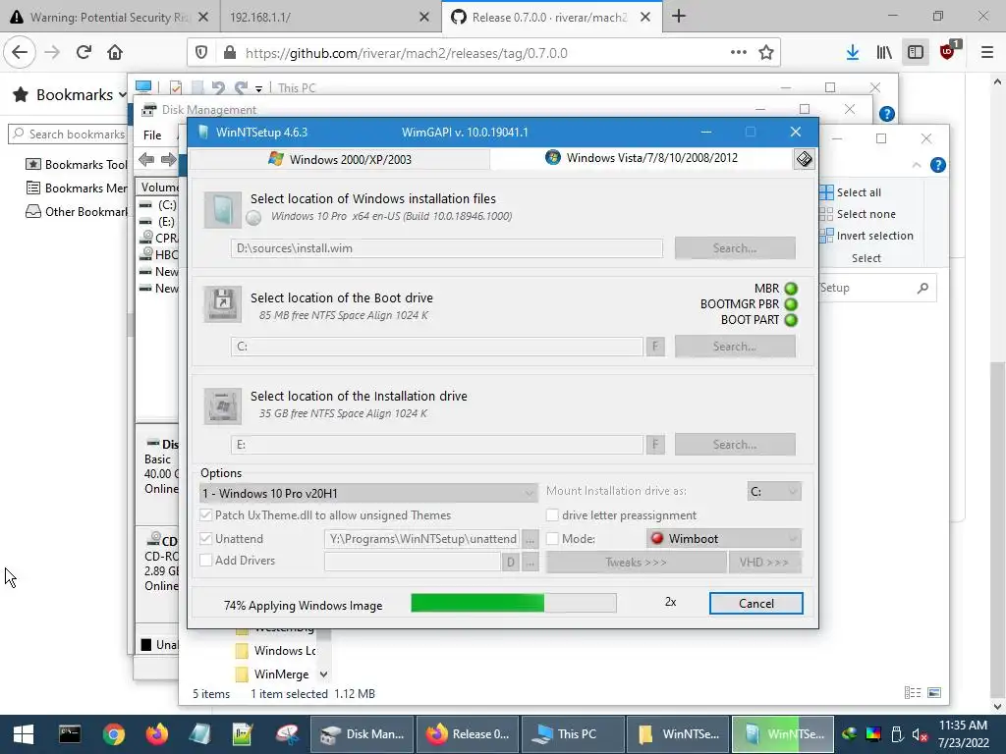This screenshot has width=1006, height=754.
Task: Click the volume muted tray icon
Action: [x=920, y=734]
